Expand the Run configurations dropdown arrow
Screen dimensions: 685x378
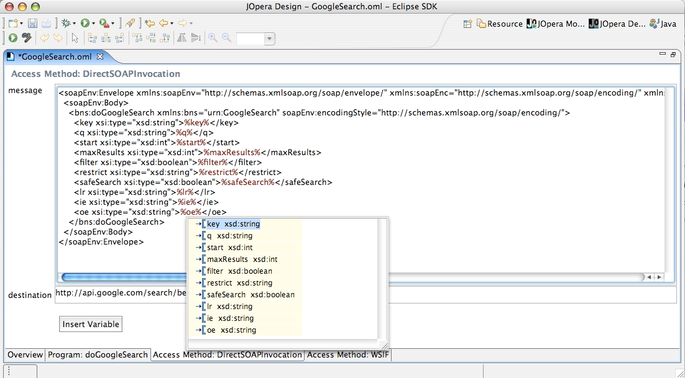click(93, 24)
